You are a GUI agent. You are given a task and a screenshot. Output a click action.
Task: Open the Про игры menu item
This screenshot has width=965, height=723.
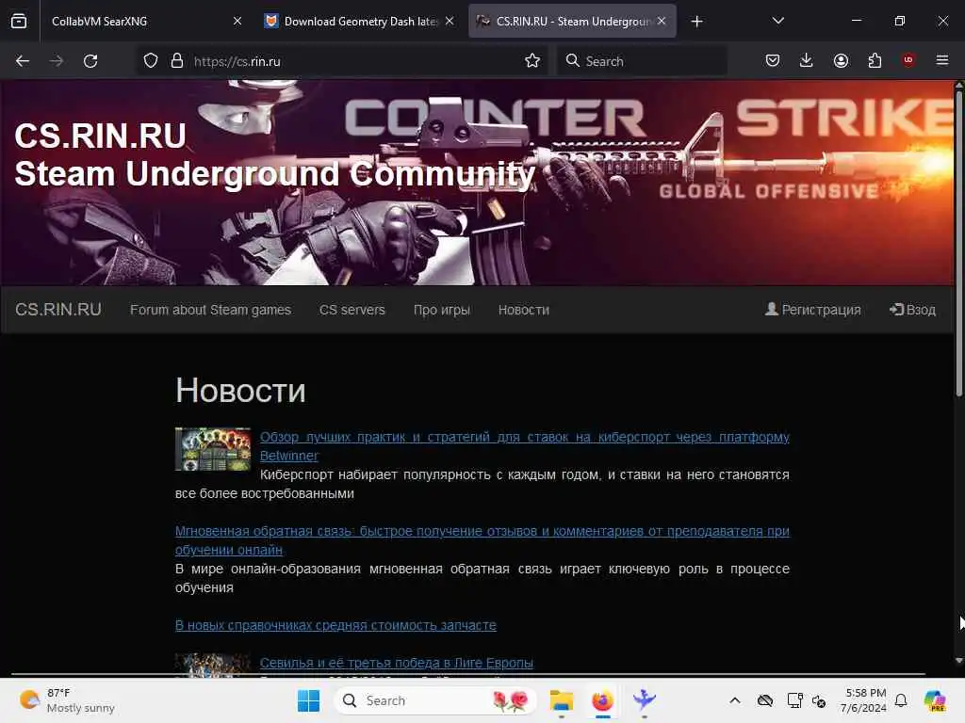442,310
